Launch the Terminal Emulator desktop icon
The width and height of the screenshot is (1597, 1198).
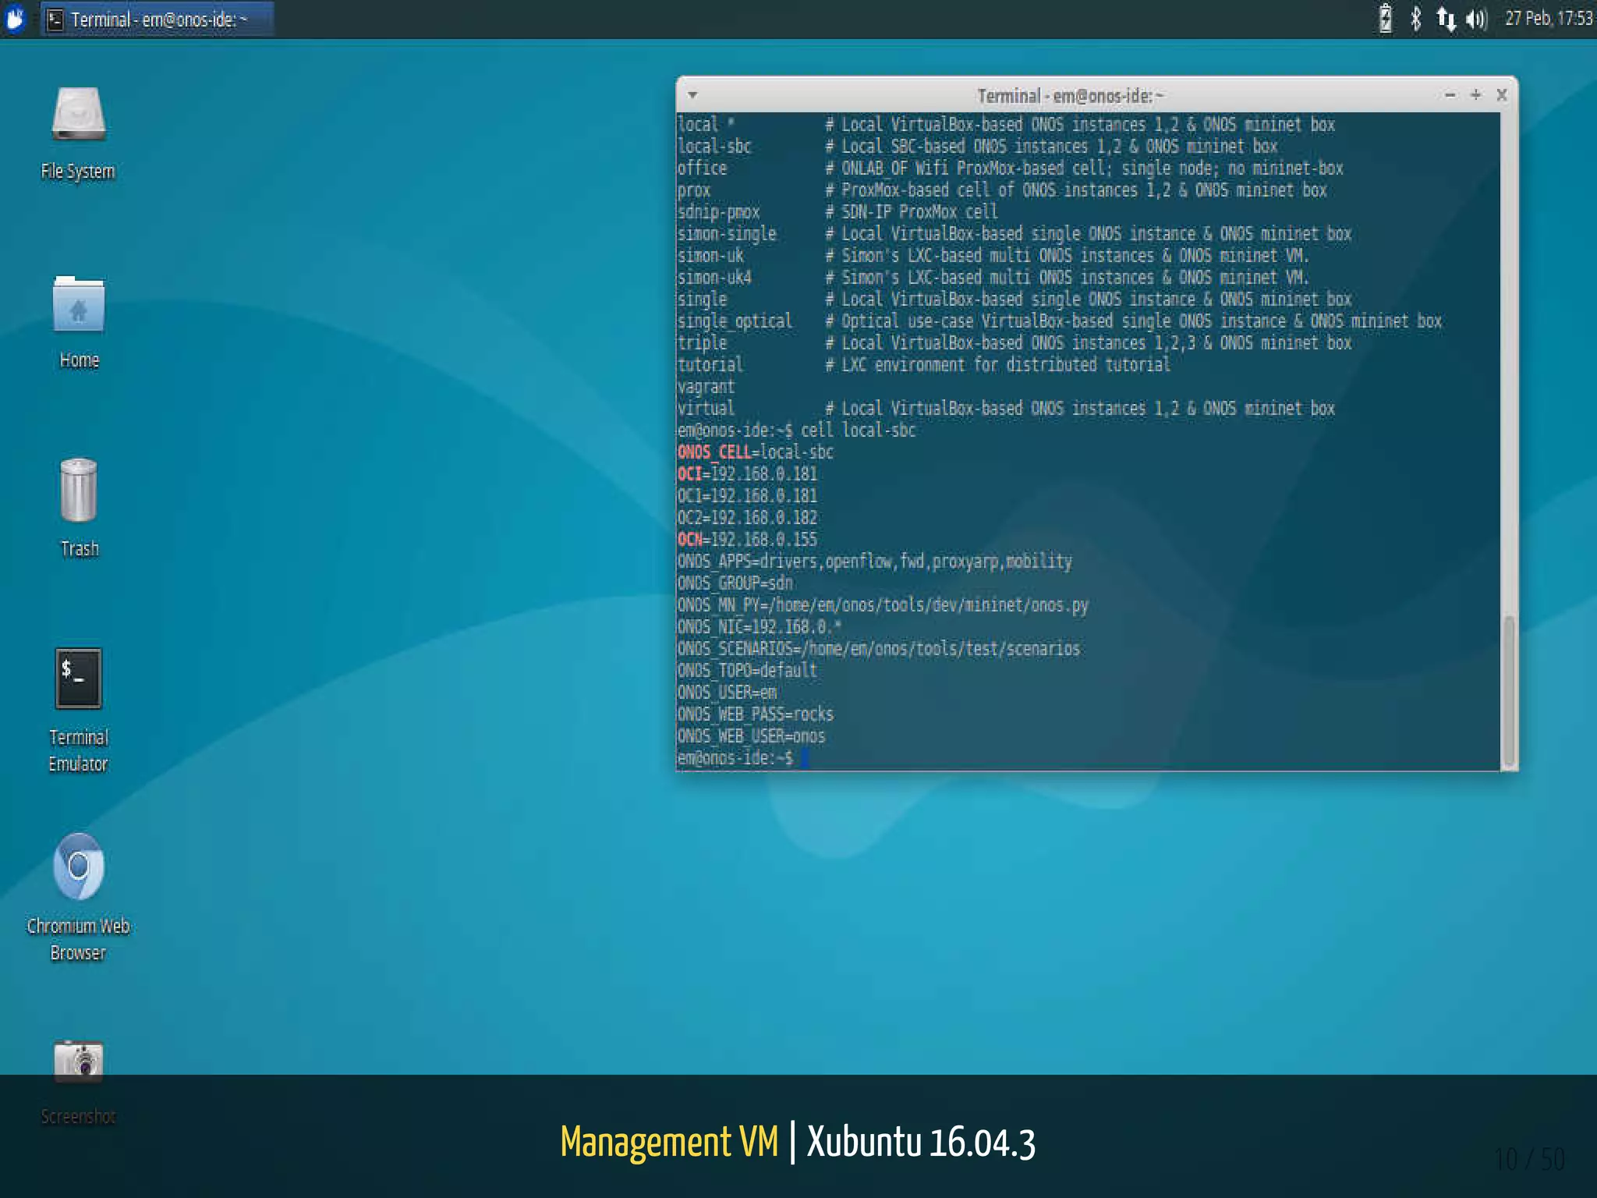click(78, 679)
